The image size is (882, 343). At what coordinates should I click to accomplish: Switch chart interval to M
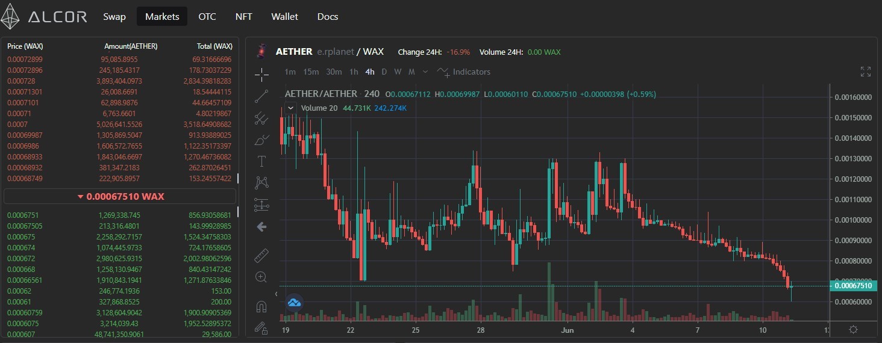[x=411, y=72]
